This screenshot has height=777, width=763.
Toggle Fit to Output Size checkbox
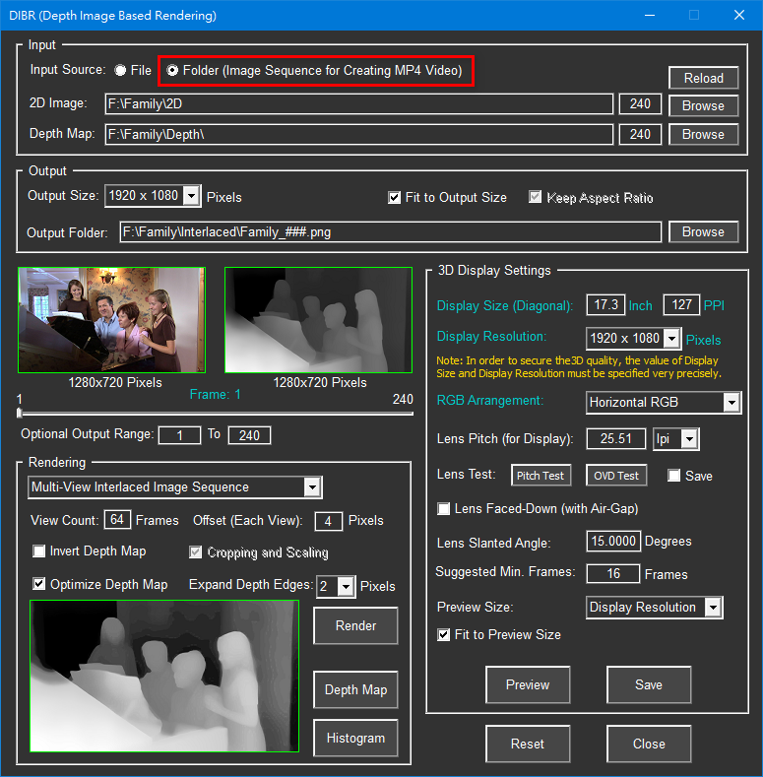(x=395, y=198)
